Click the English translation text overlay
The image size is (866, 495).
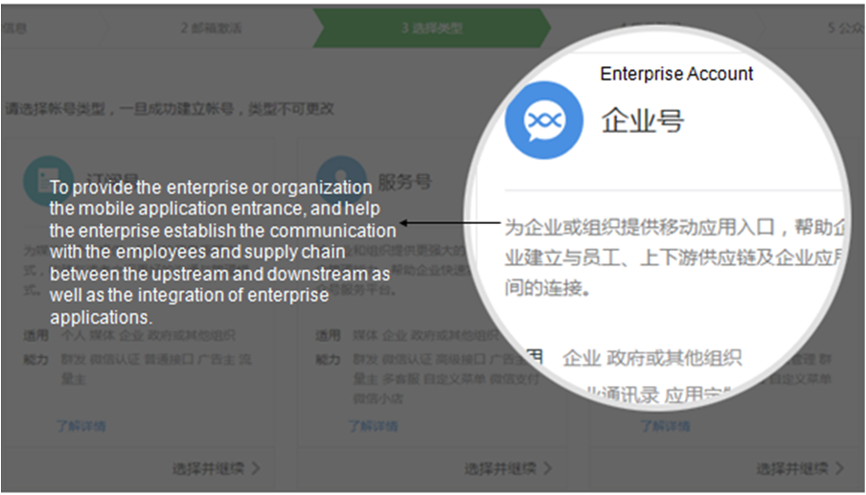pos(222,252)
